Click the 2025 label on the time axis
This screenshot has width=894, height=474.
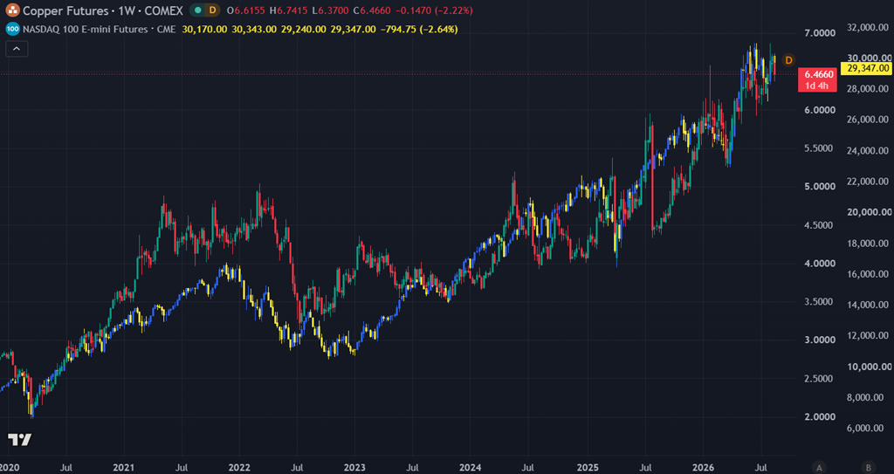coord(588,468)
